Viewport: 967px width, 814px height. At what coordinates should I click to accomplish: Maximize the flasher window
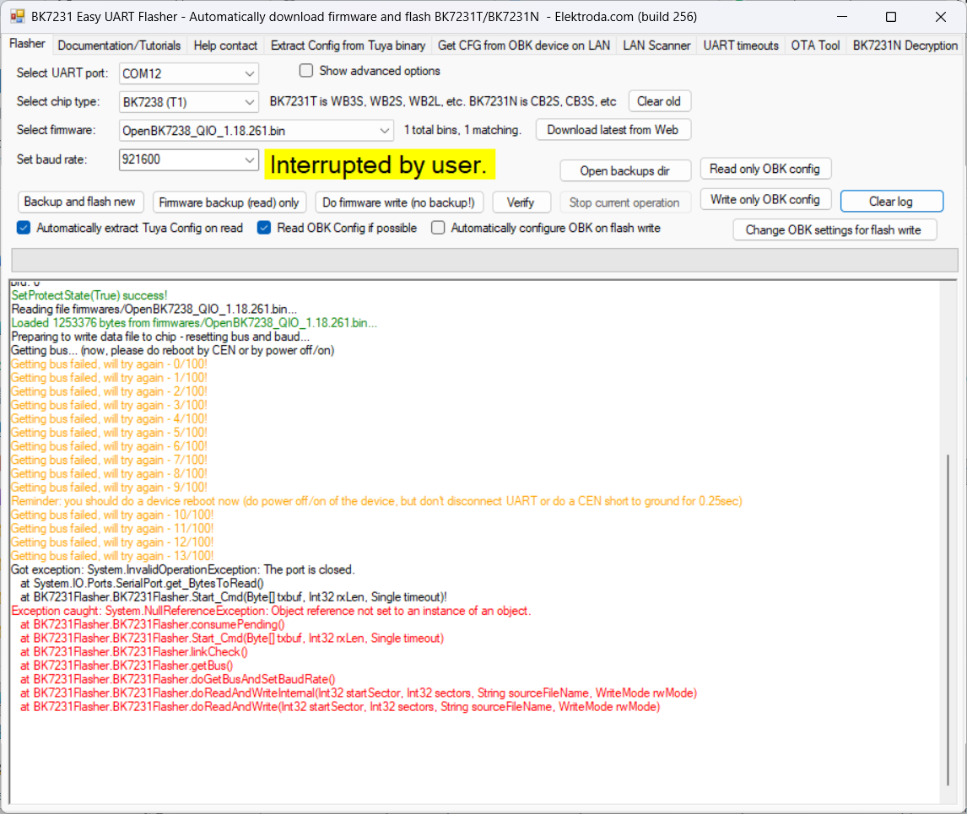pyautogui.click(x=890, y=17)
